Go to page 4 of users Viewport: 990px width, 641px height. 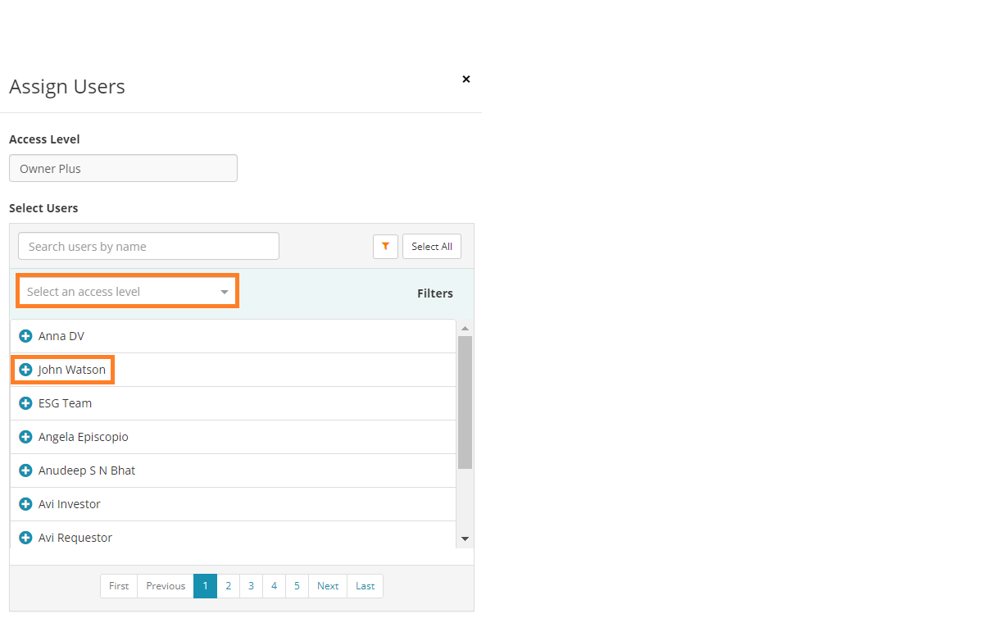click(x=274, y=586)
